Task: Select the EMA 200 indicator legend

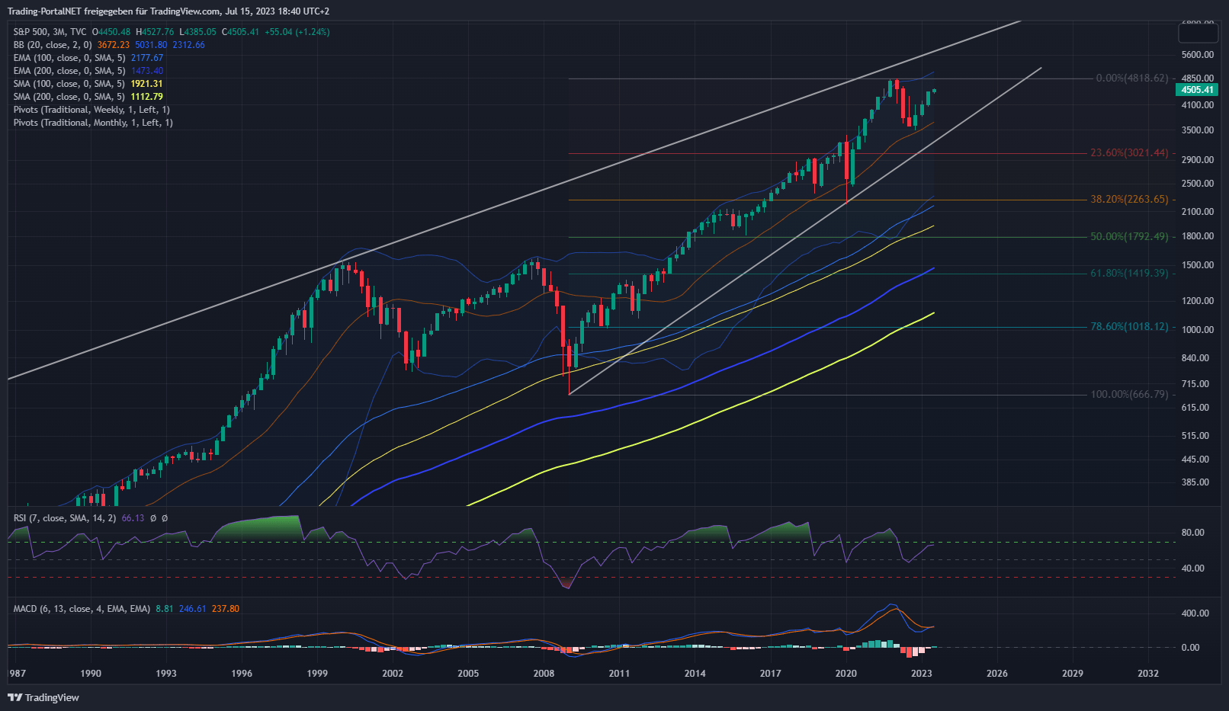Action: [x=69, y=71]
